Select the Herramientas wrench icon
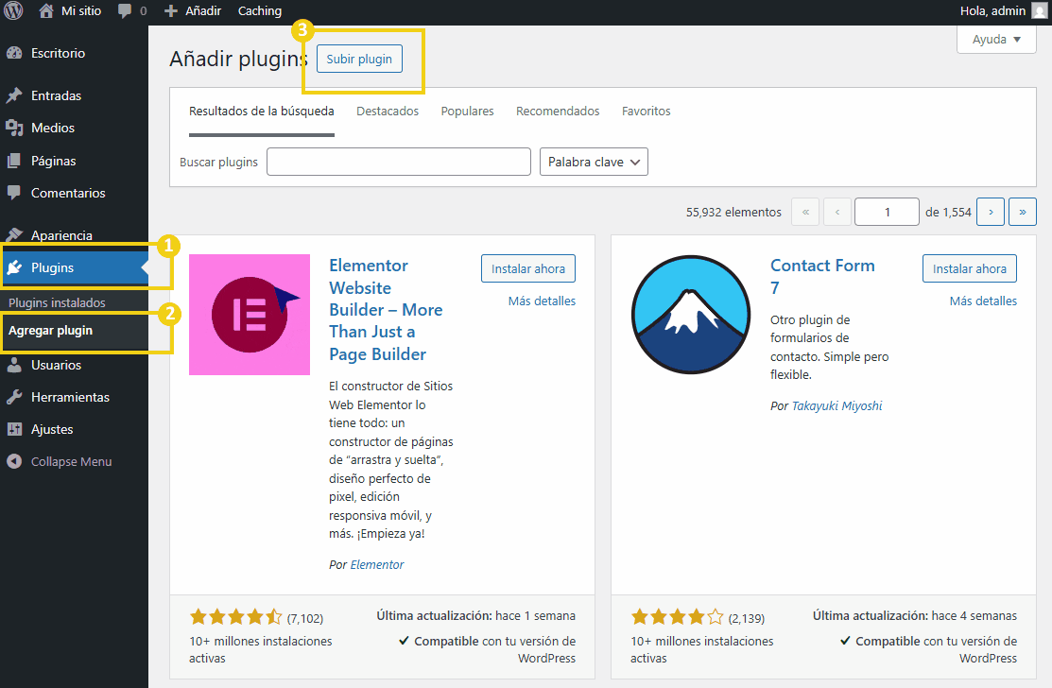 [14, 397]
